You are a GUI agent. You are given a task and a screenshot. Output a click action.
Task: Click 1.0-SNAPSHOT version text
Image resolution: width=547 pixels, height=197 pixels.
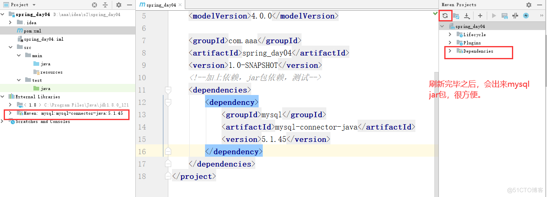(x=253, y=65)
